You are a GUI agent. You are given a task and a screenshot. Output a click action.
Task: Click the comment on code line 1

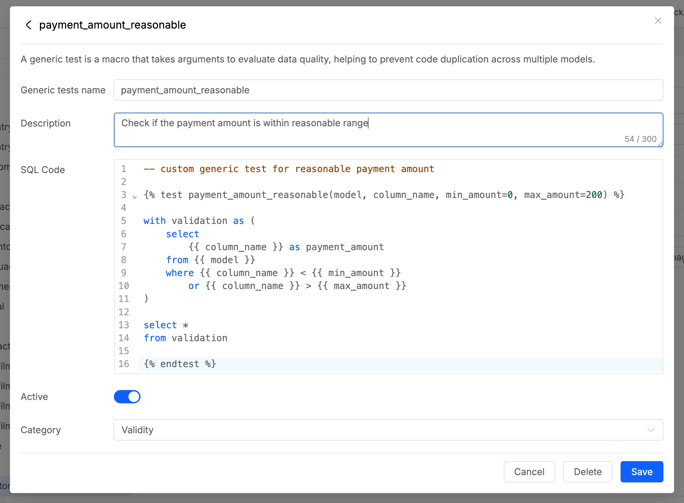(x=289, y=169)
